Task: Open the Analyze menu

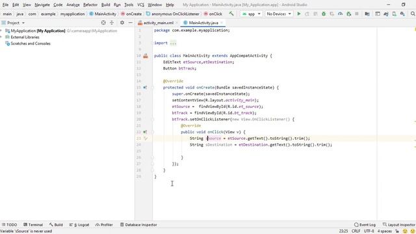Action: click(73, 5)
